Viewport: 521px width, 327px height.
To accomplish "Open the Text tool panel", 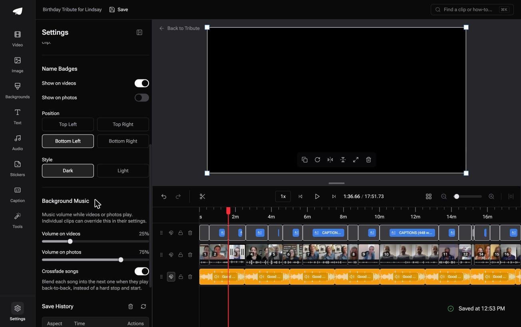I will [x=18, y=117].
